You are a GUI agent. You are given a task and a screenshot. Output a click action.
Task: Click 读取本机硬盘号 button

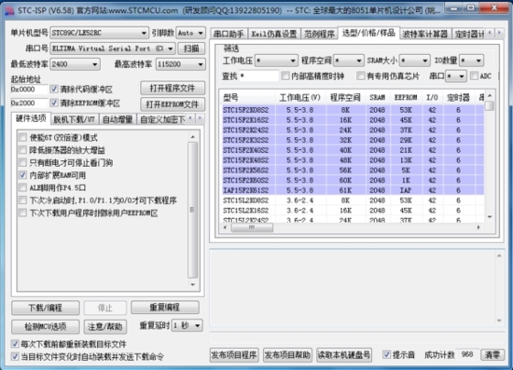344,355
